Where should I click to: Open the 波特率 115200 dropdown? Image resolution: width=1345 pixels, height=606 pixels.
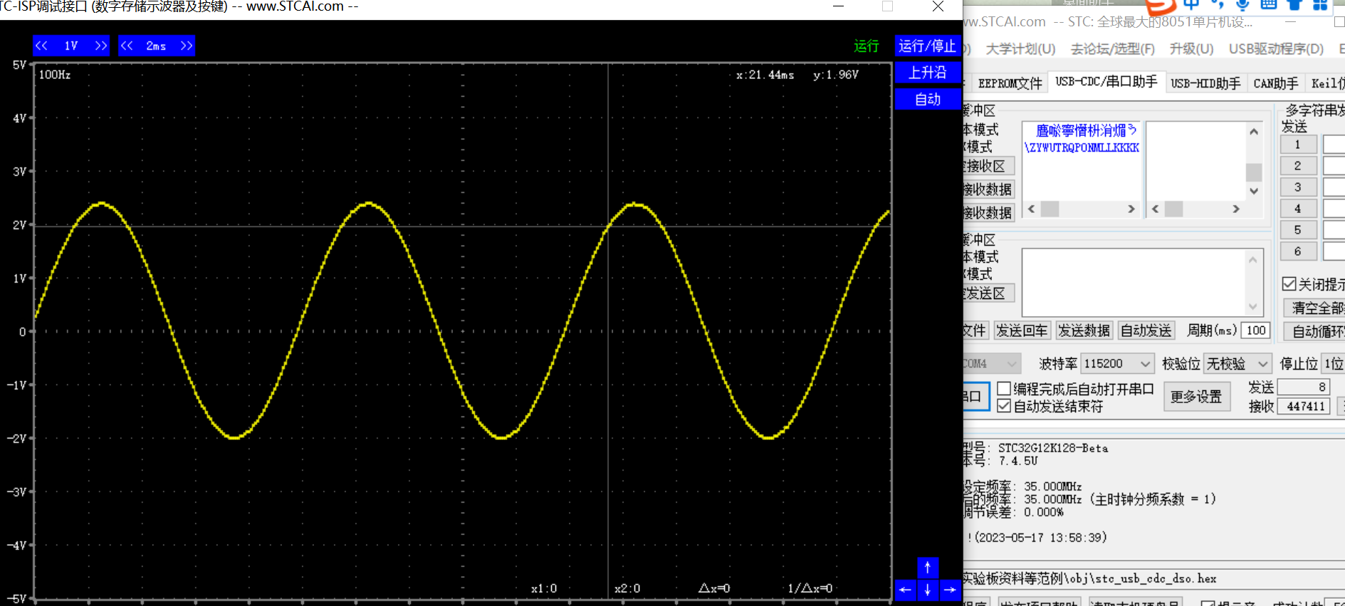1117,364
